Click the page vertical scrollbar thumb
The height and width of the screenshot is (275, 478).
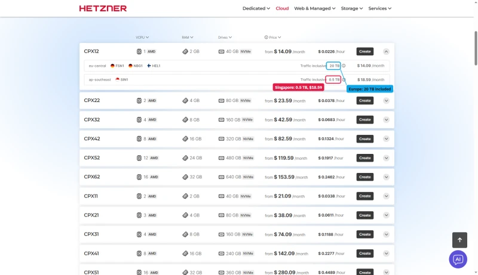coord(476,48)
